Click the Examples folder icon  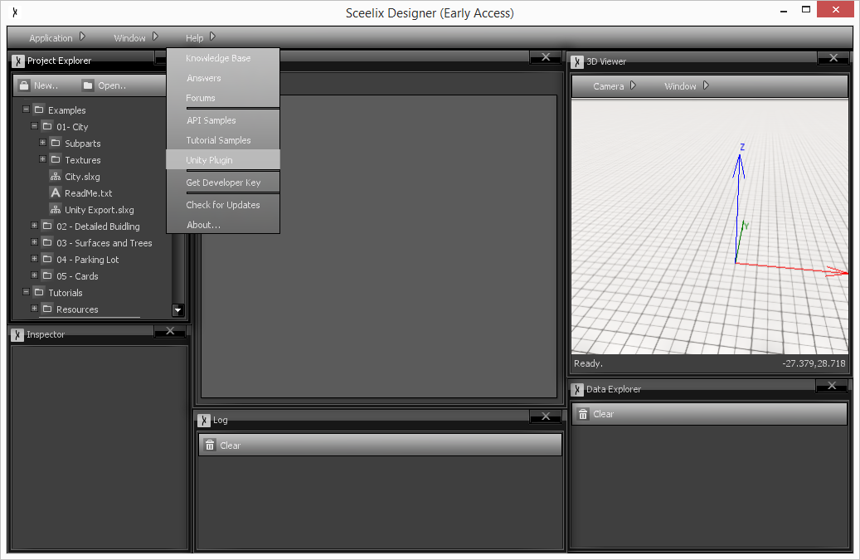pos(39,110)
